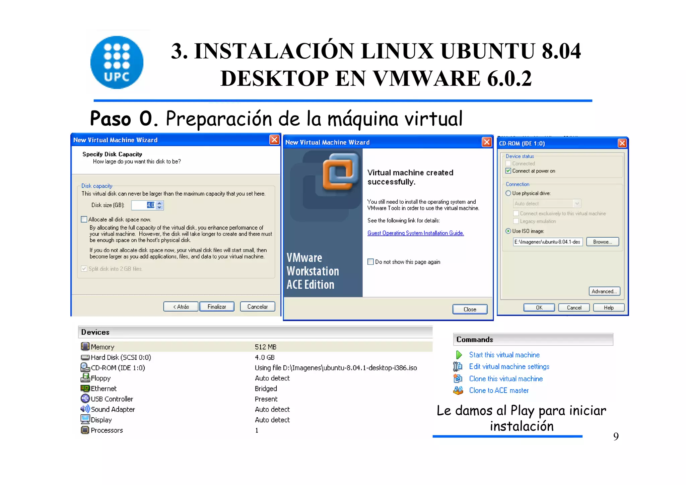
Task: Click the Clone this virtual machine icon
Action: coord(458,378)
